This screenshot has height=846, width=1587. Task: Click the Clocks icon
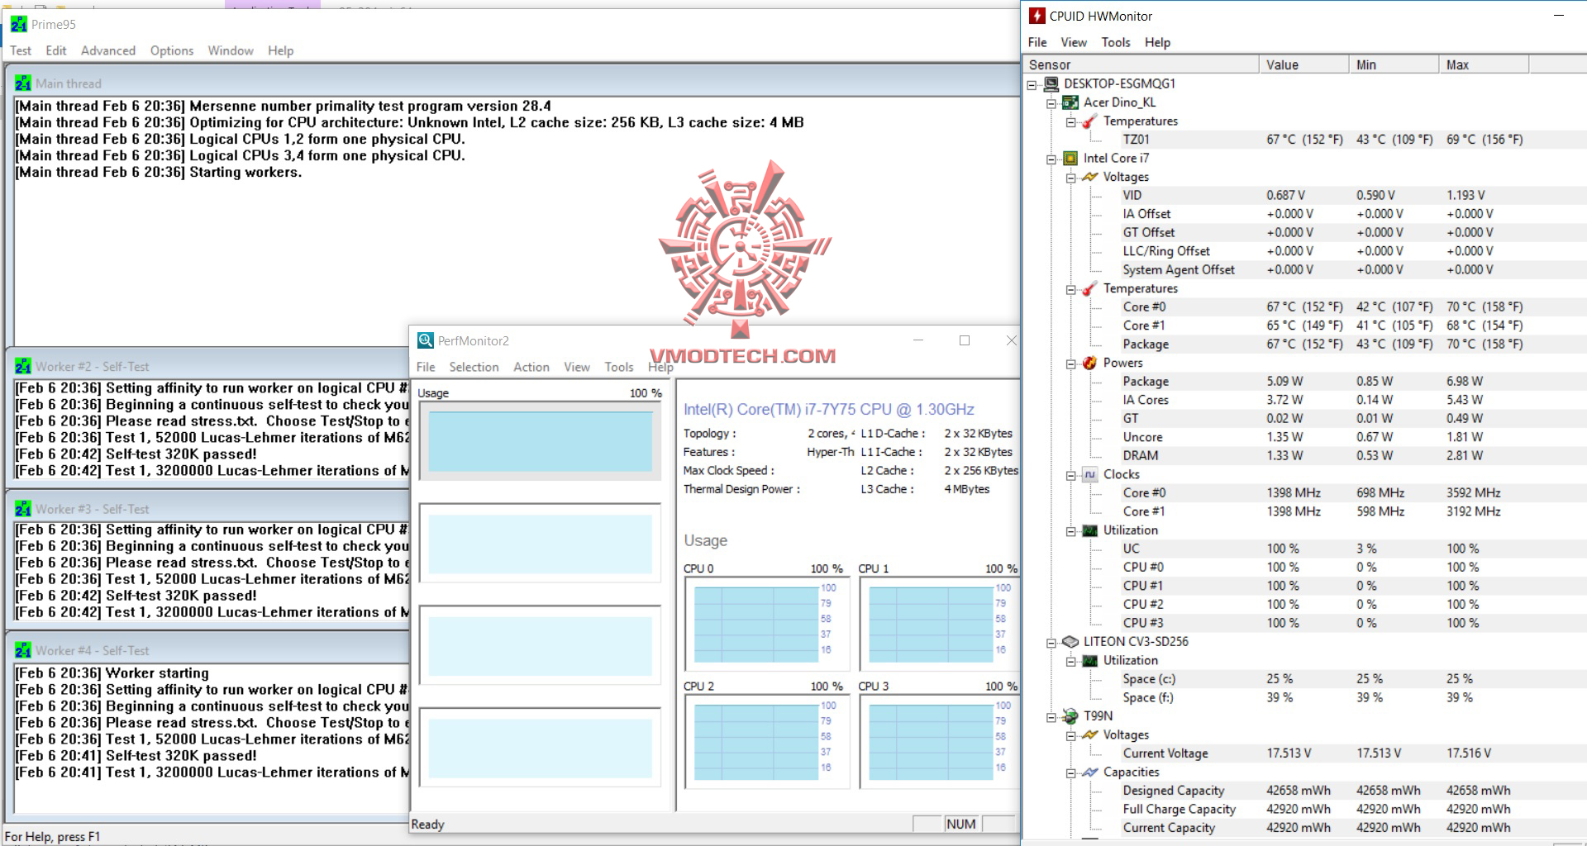point(1090,474)
